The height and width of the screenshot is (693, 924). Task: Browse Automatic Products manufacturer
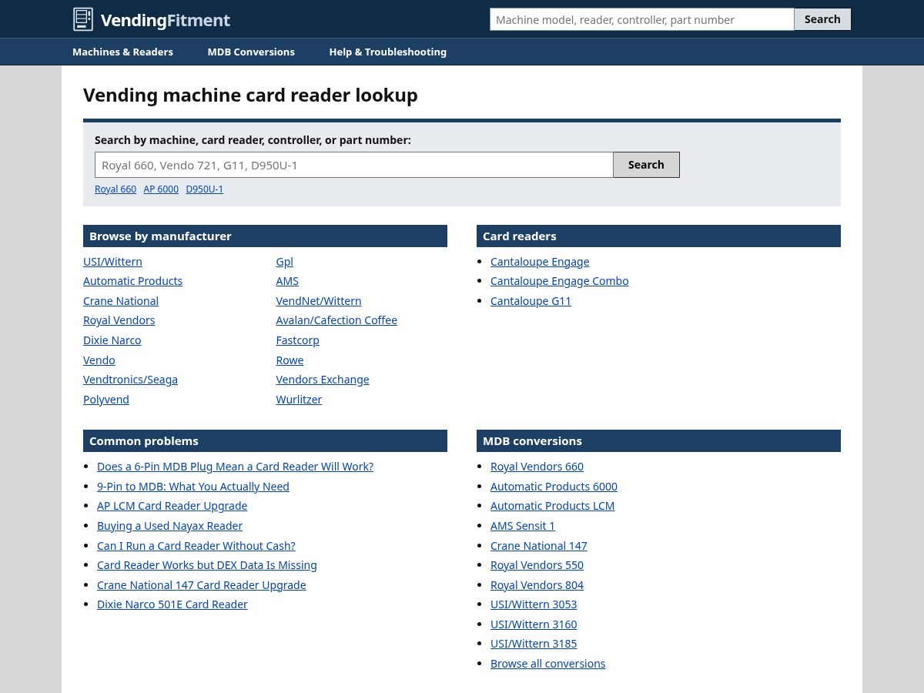click(x=132, y=281)
